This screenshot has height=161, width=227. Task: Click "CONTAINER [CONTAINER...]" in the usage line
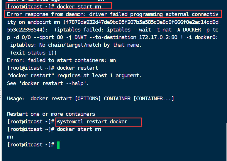(139, 99)
